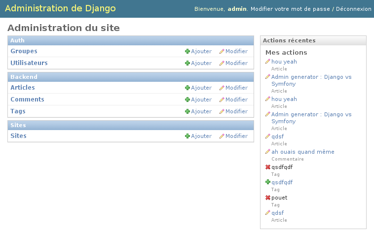
Task: Click the pencil icon in Utilisateurs row
Action: (x=222, y=63)
